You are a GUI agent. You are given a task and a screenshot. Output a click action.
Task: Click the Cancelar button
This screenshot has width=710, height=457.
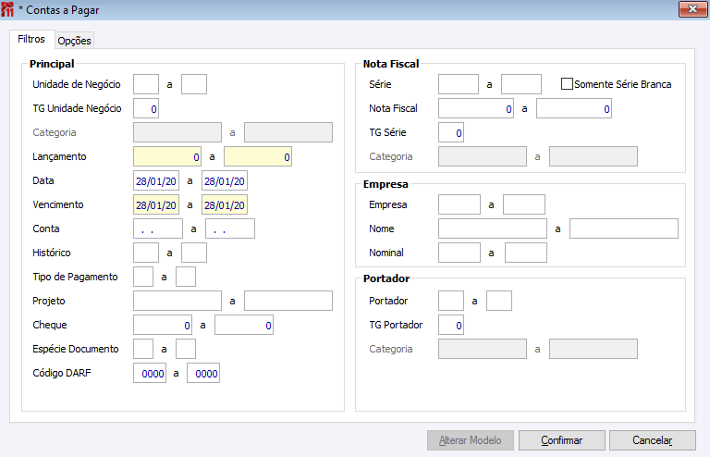653,440
